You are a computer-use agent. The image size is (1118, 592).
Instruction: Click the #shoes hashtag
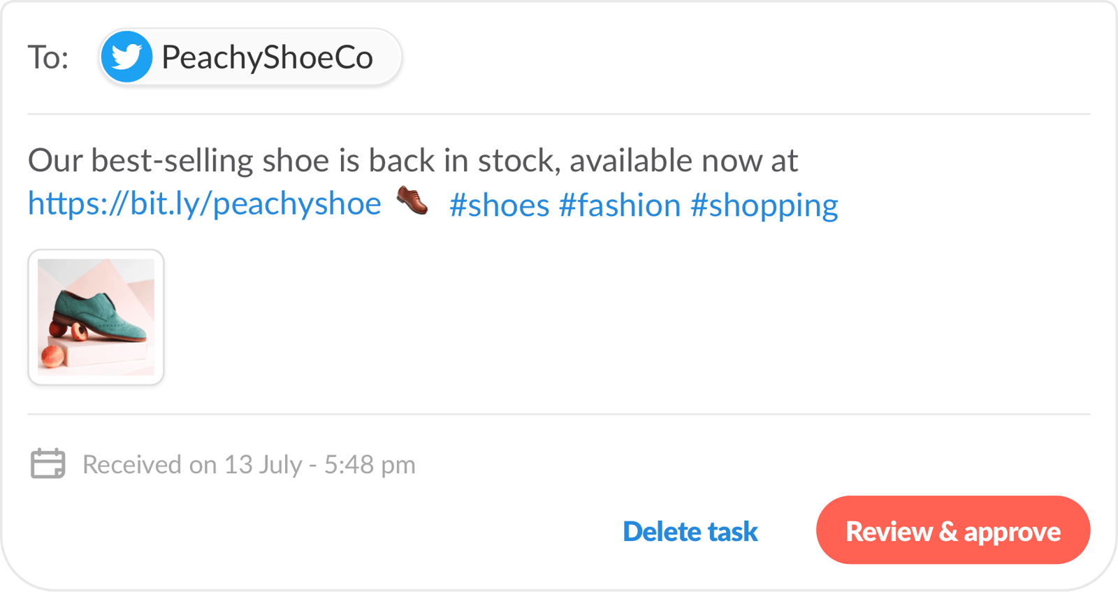(x=499, y=205)
